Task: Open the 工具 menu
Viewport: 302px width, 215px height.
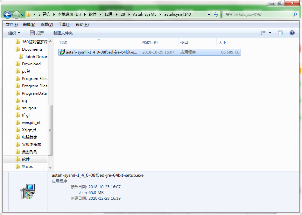Action: pos(64,24)
